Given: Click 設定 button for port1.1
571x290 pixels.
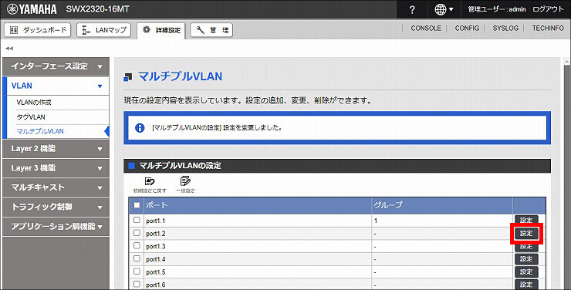Looking at the screenshot, I should [x=526, y=220].
